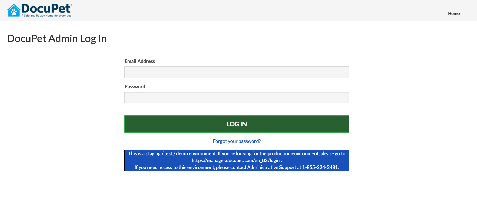
Task: Click the DocuPet Admin Log In heading
Action: [x=57, y=39]
